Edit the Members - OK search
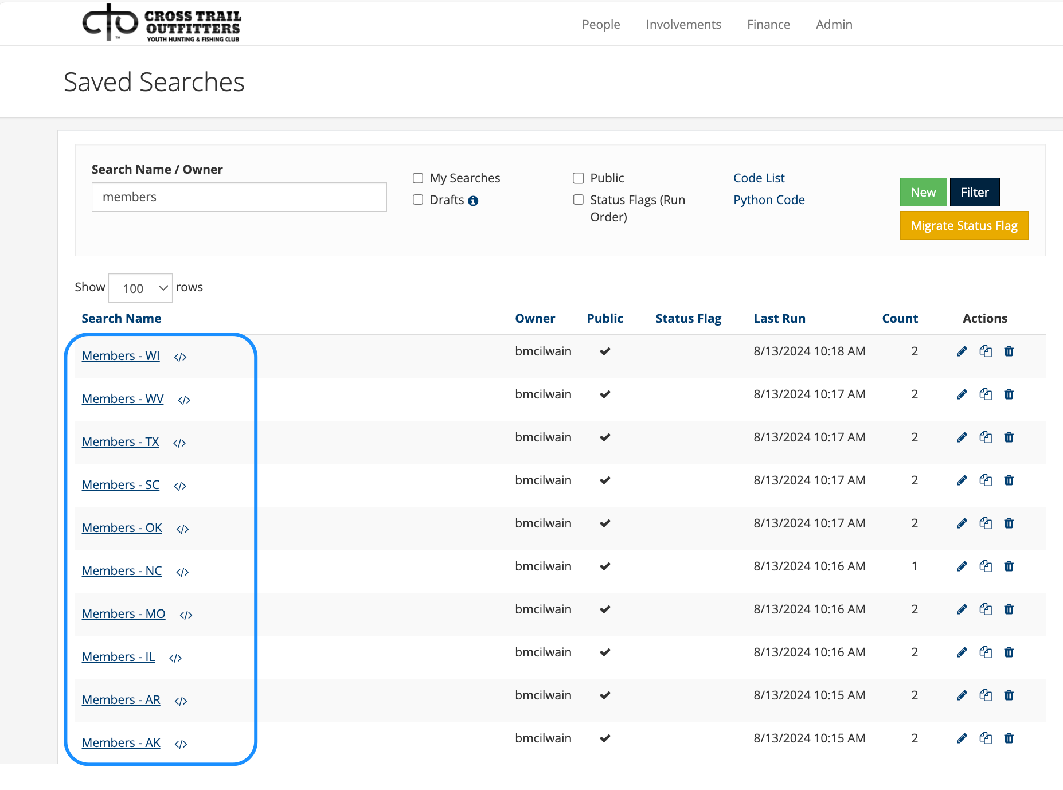 (x=962, y=523)
